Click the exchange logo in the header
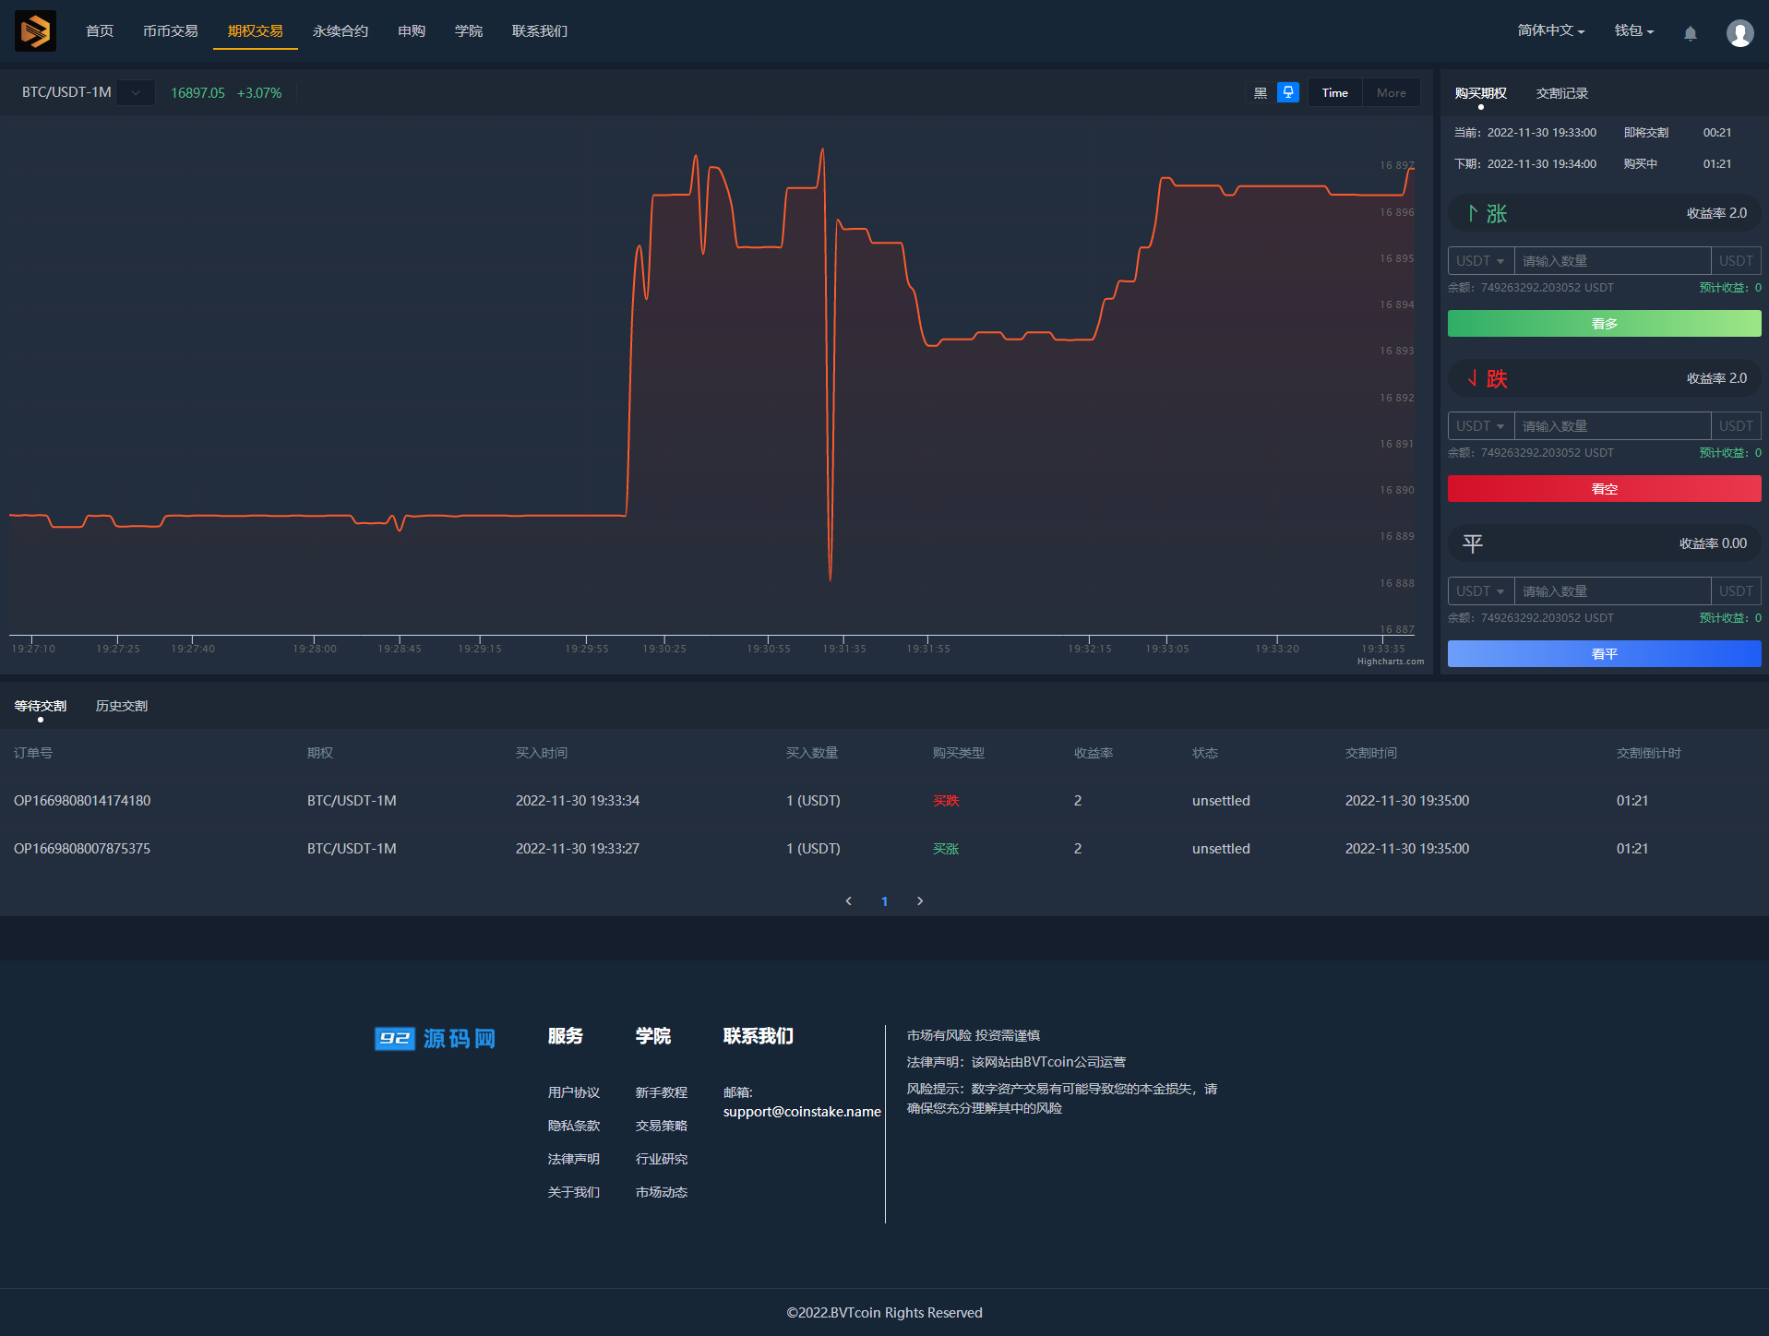The height and width of the screenshot is (1336, 1769). (x=35, y=31)
